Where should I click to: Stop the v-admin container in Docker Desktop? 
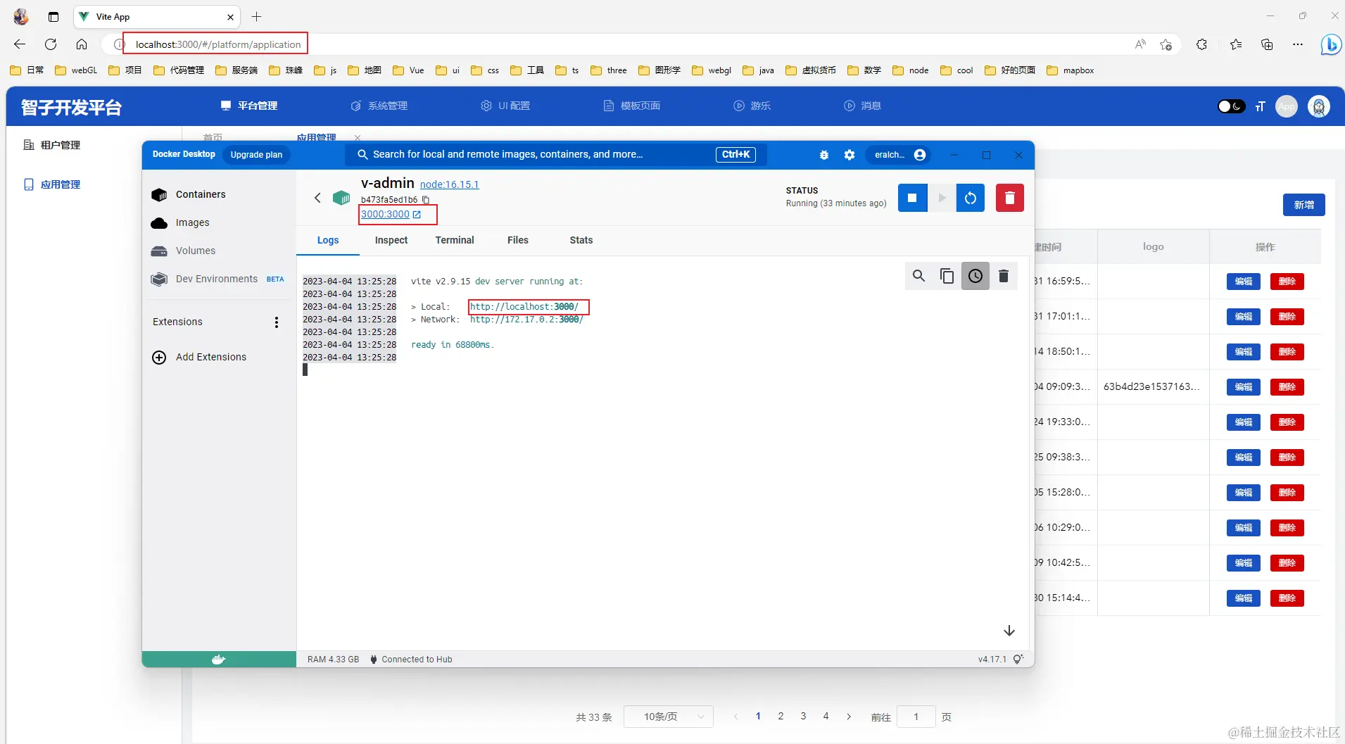(x=912, y=198)
